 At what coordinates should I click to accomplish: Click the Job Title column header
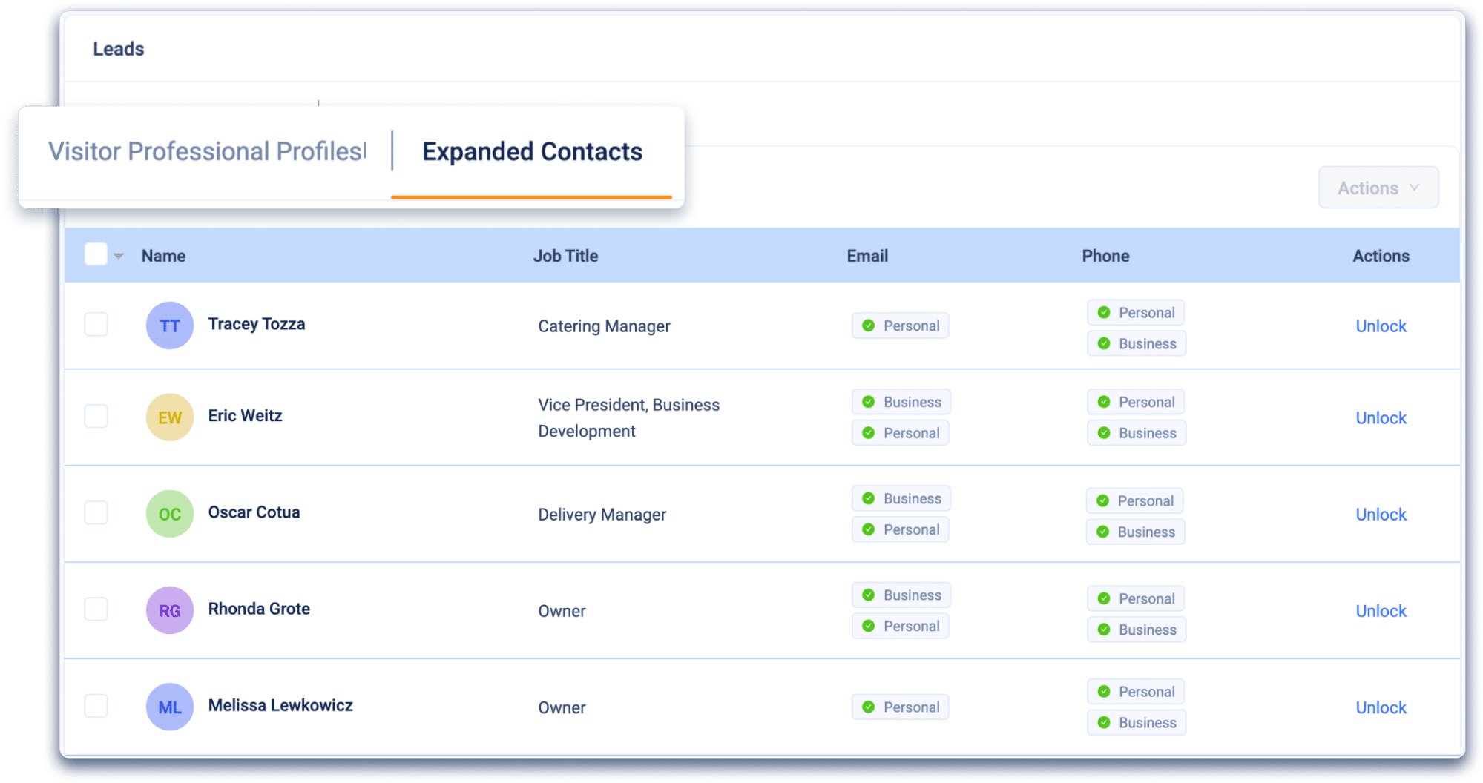(x=565, y=256)
